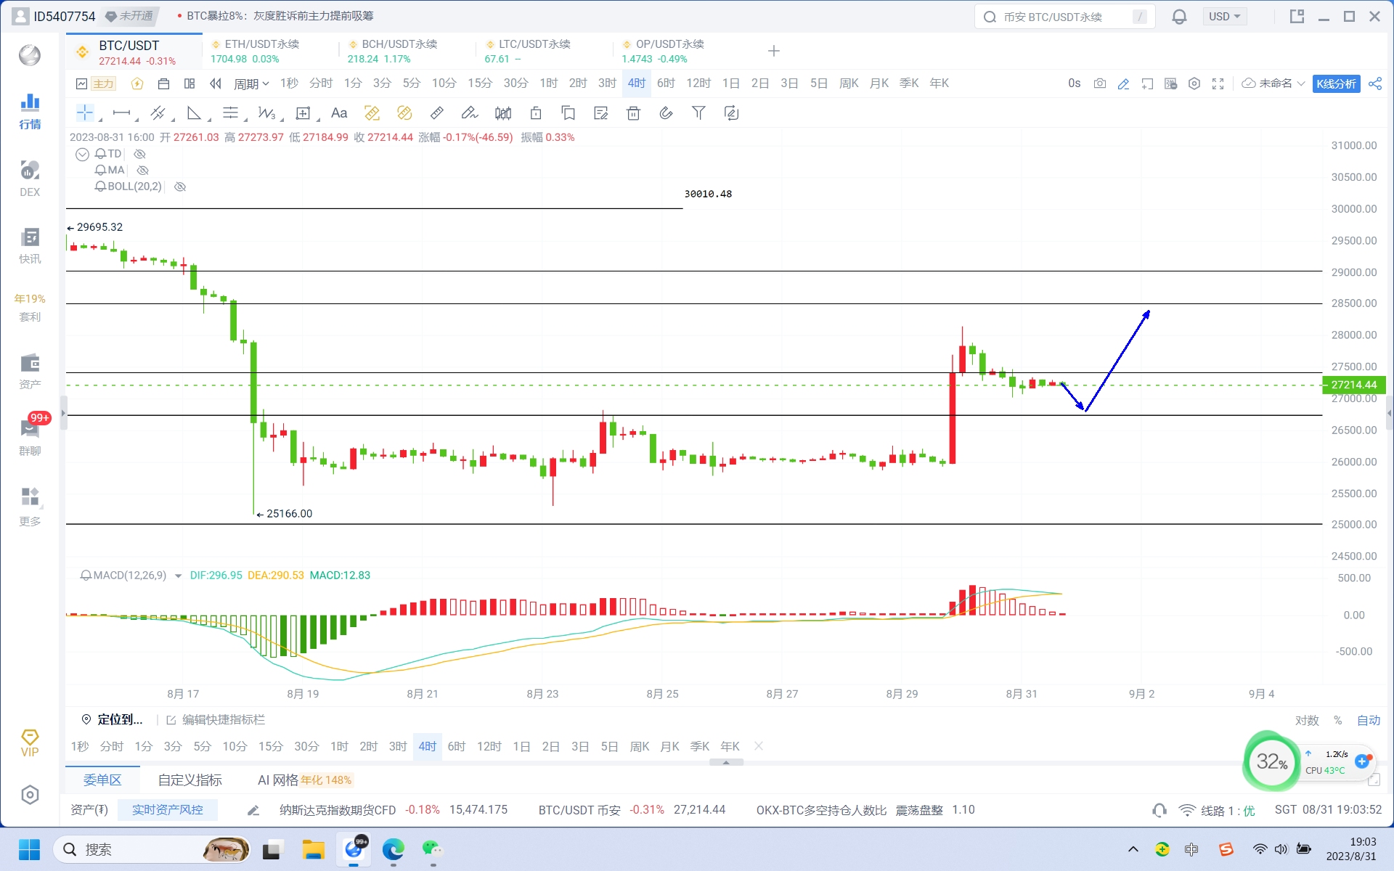Viewport: 1394px width, 871px height.
Task: Click the filter funnel icon in toolbar
Action: tap(698, 113)
